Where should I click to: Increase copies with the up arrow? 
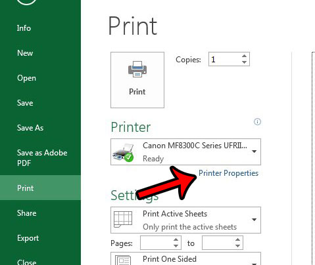click(244, 56)
